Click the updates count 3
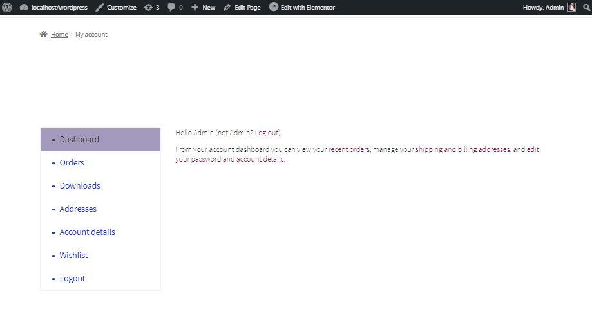The image size is (592, 327). [x=157, y=7]
